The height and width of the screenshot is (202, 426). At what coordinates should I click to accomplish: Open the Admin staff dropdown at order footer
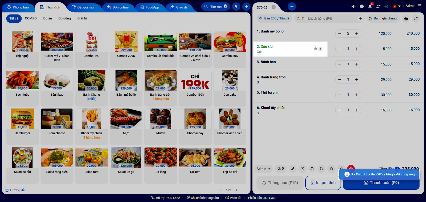(x=263, y=169)
